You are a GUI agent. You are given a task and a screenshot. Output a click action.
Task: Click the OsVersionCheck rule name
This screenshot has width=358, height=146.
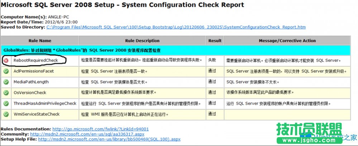30,93
